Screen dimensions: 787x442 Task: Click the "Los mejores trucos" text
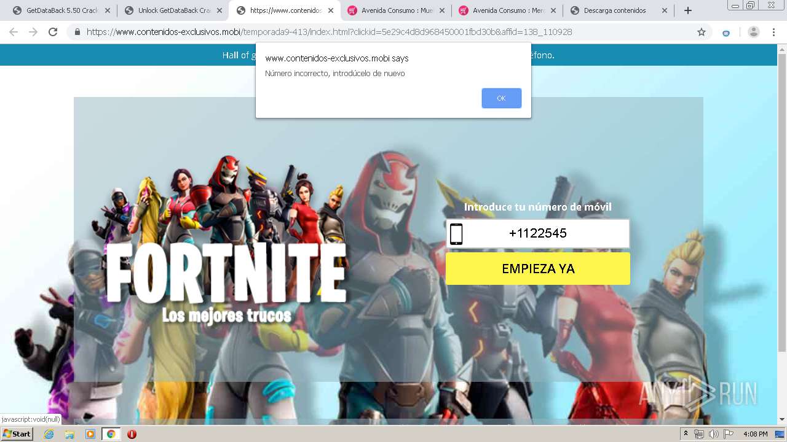(x=227, y=316)
